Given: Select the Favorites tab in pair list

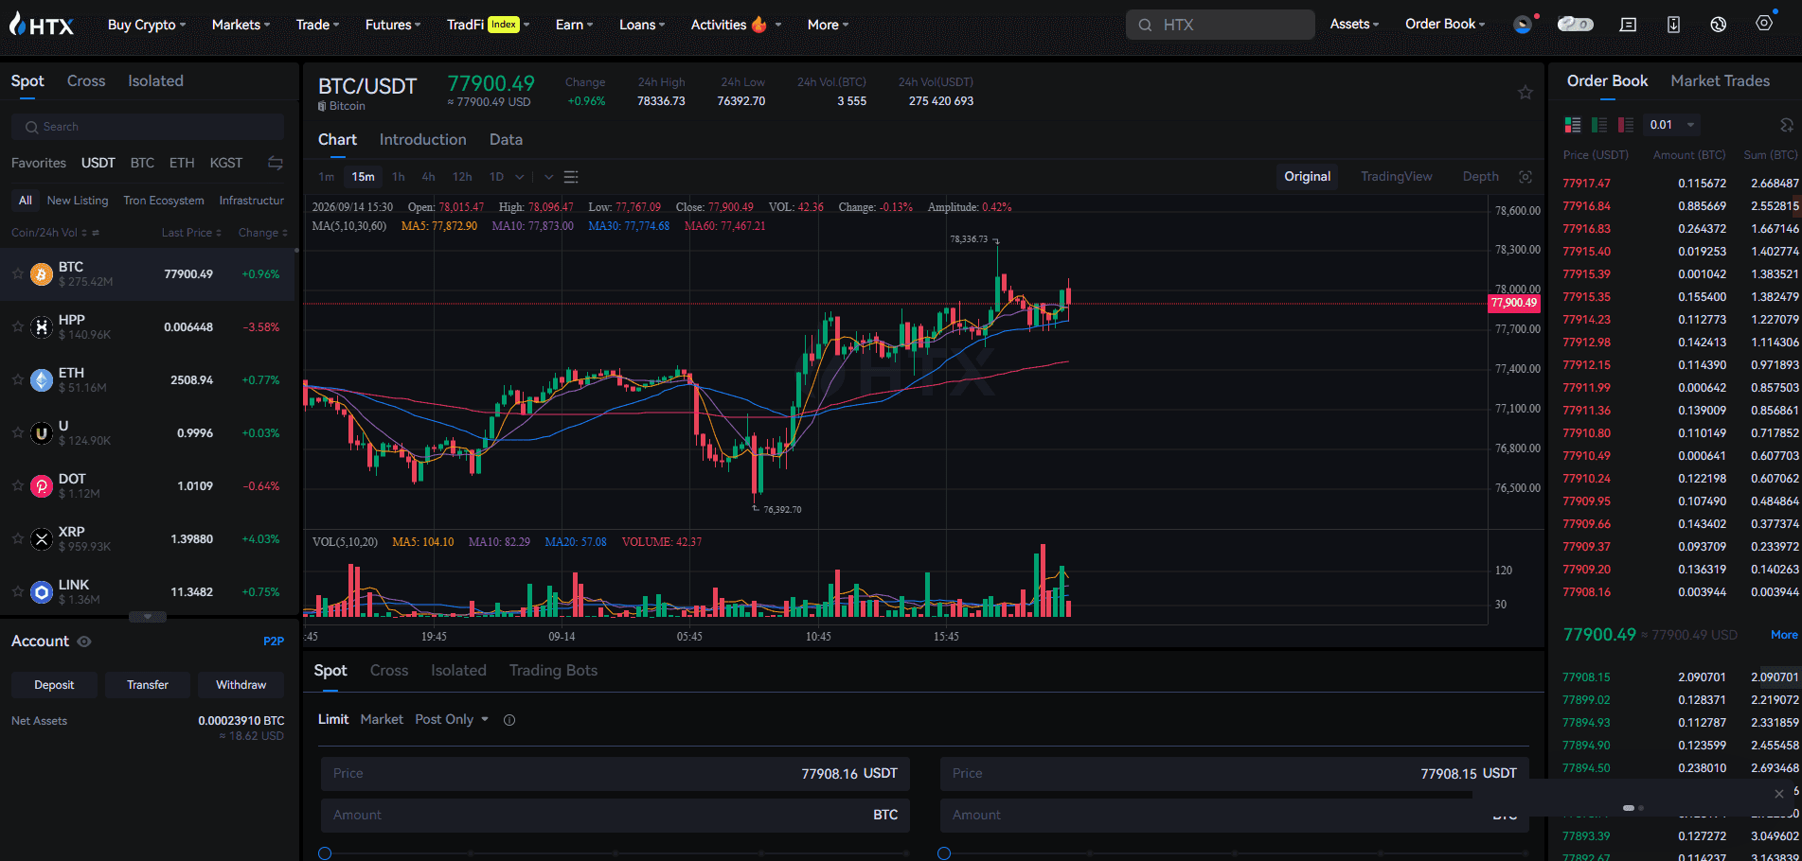Looking at the screenshot, I should 39,163.
